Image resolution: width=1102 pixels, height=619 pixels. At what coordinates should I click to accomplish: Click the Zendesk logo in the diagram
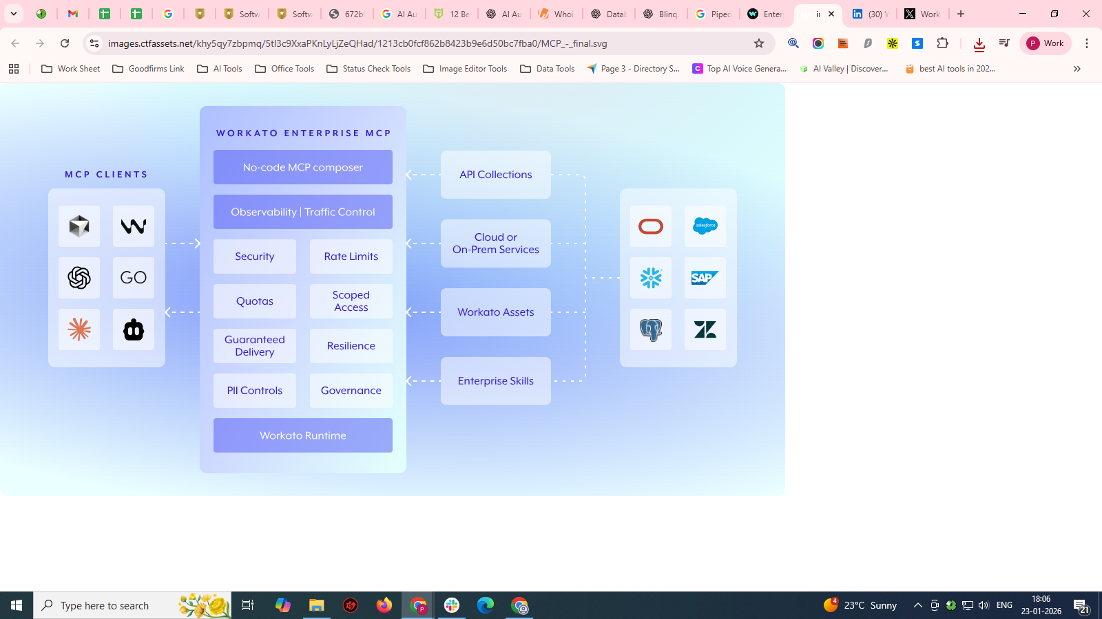[x=705, y=329]
